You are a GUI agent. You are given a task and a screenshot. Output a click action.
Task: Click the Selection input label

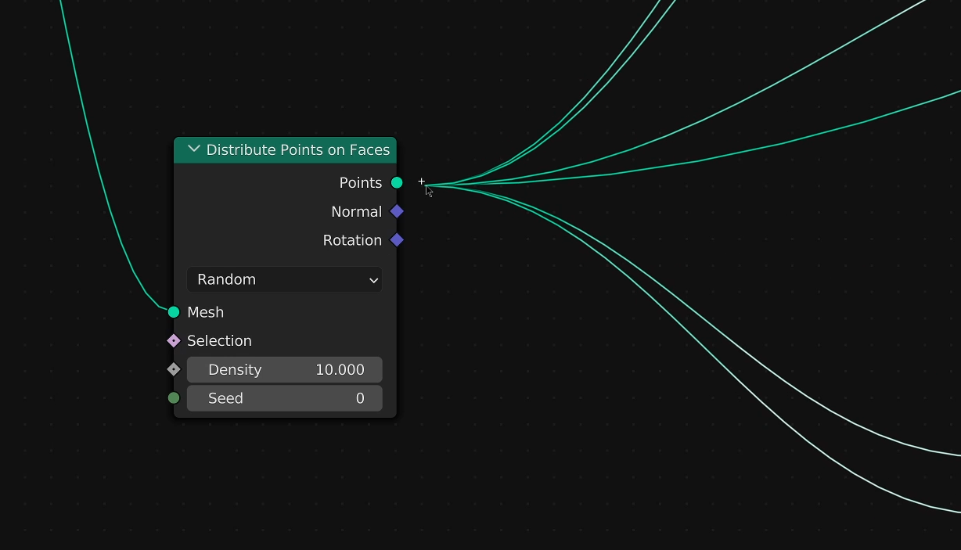(219, 341)
